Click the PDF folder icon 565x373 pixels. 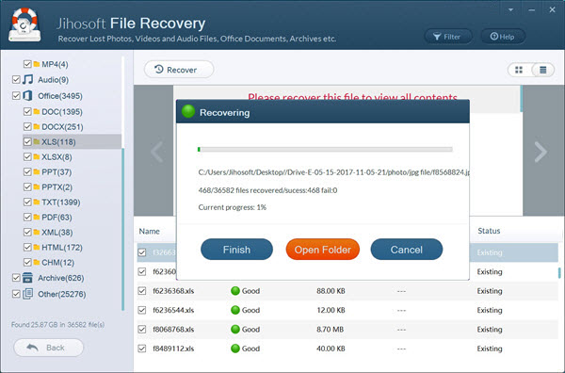pos(37,217)
